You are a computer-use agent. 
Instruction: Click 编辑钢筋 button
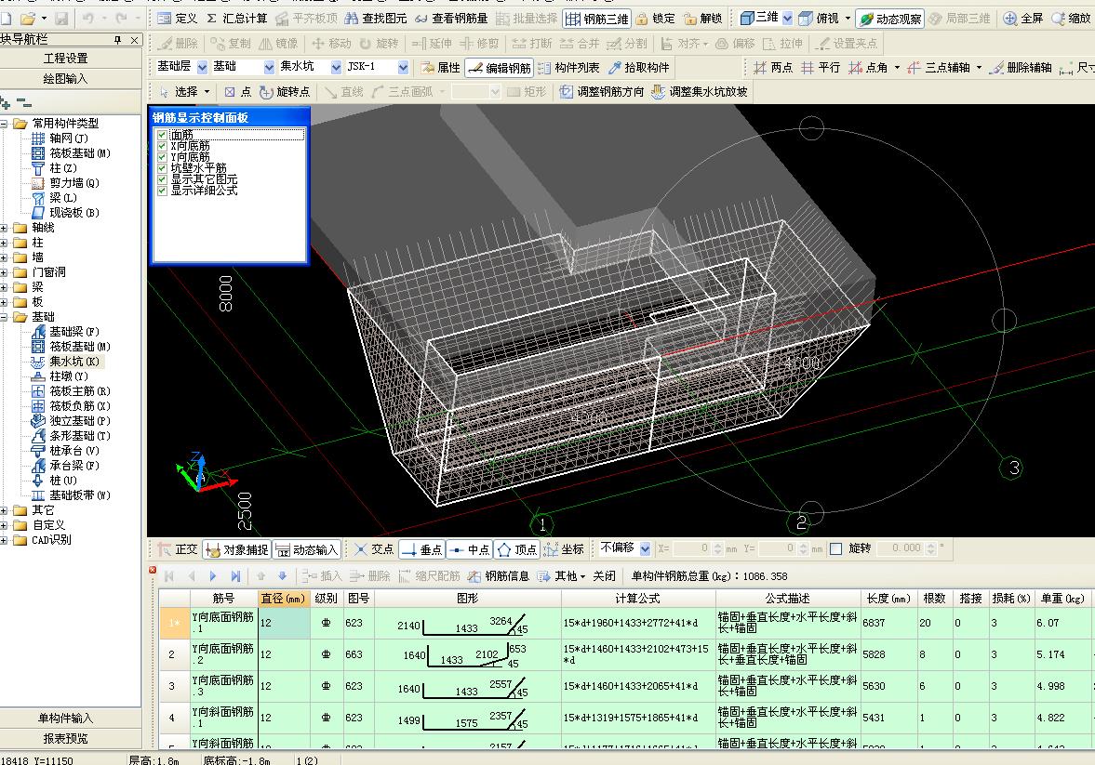[500, 68]
